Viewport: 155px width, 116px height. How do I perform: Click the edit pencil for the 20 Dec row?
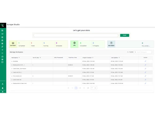(145, 61)
